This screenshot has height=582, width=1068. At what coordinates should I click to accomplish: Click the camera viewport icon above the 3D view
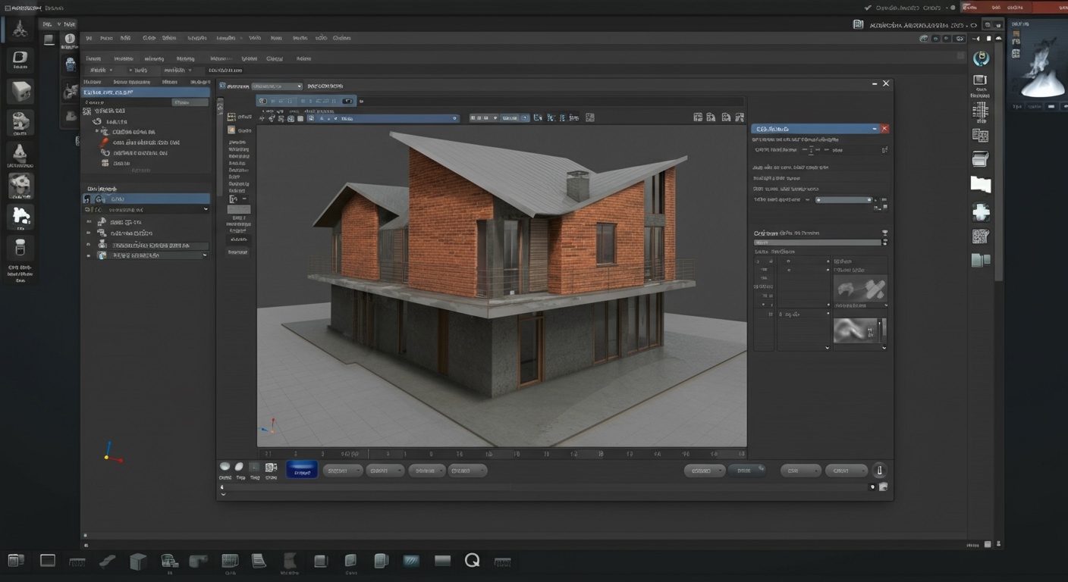pos(711,117)
